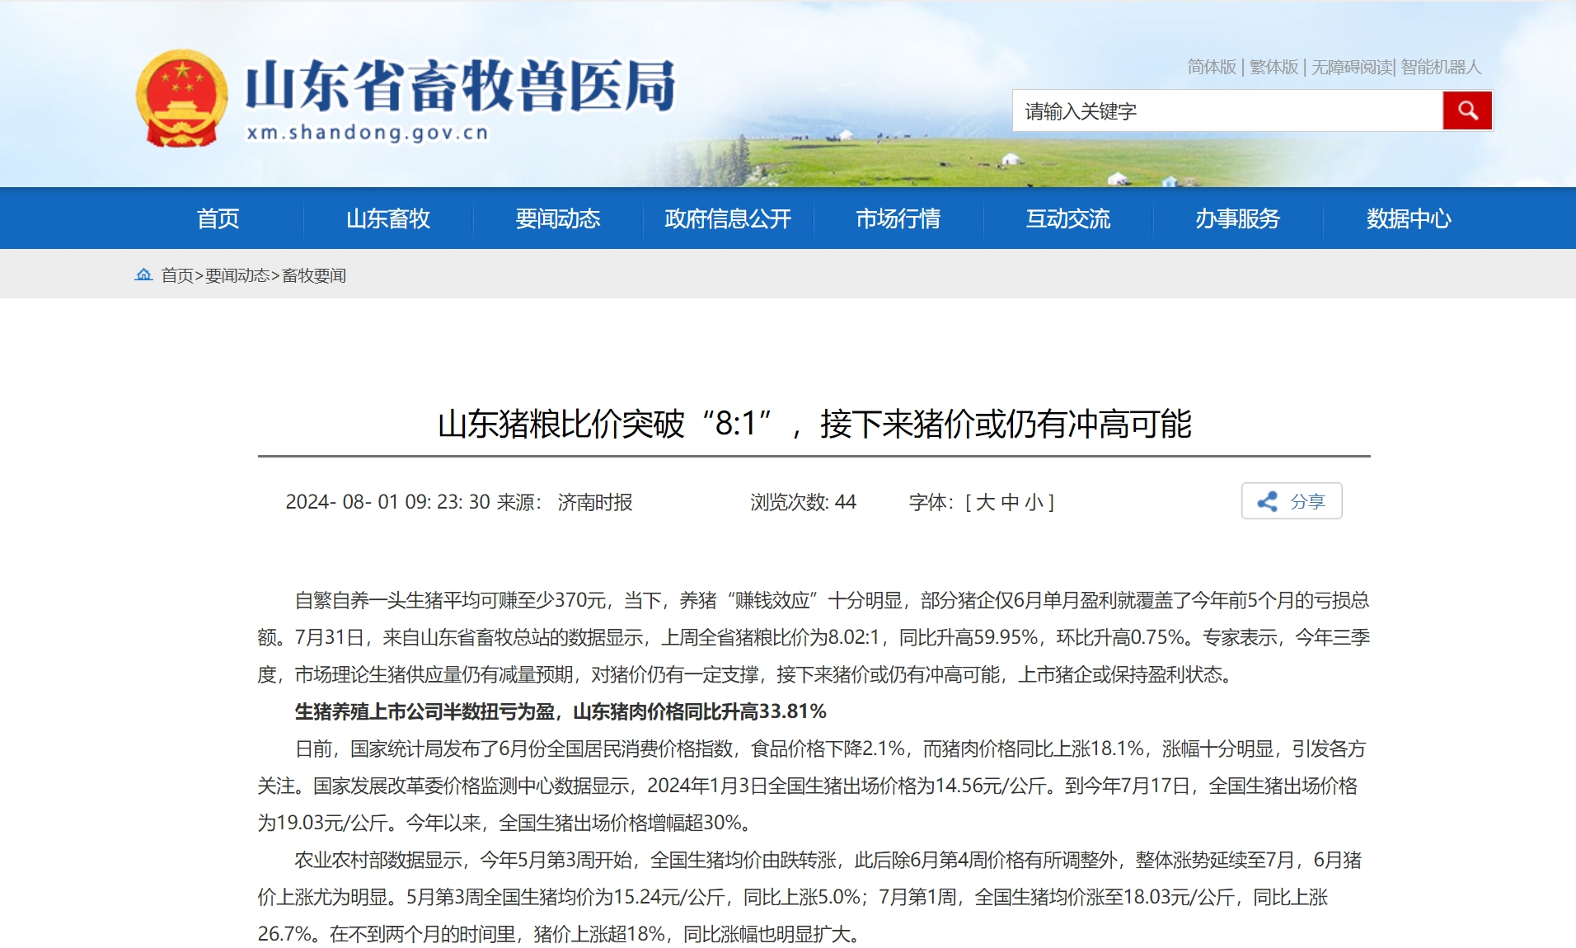Open the 智能机器人 link
This screenshot has width=1576, height=948.
(1441, 67)
